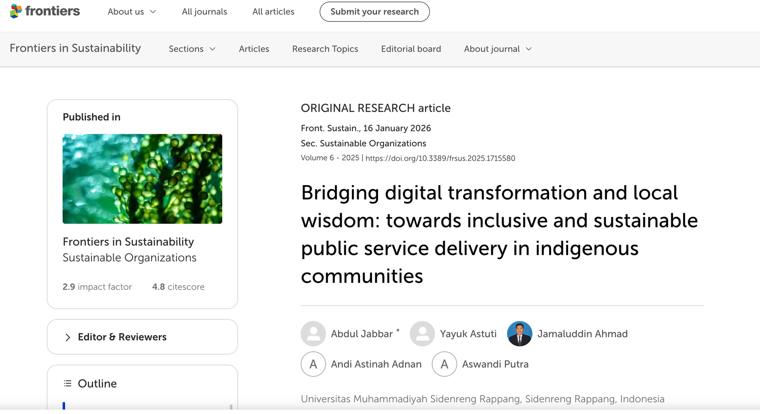This screenshot has height=414, width=760.
Task: Click Aswandi Putra's initial avatar
Action: pyautogui.click(x=444, y=364)
